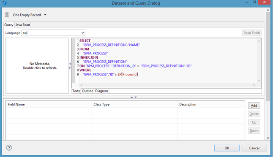This screenshot has width=273, height=157.
Task: Click the "BPM_PROCESS" table name on line 4
Action: pos(95,53)
